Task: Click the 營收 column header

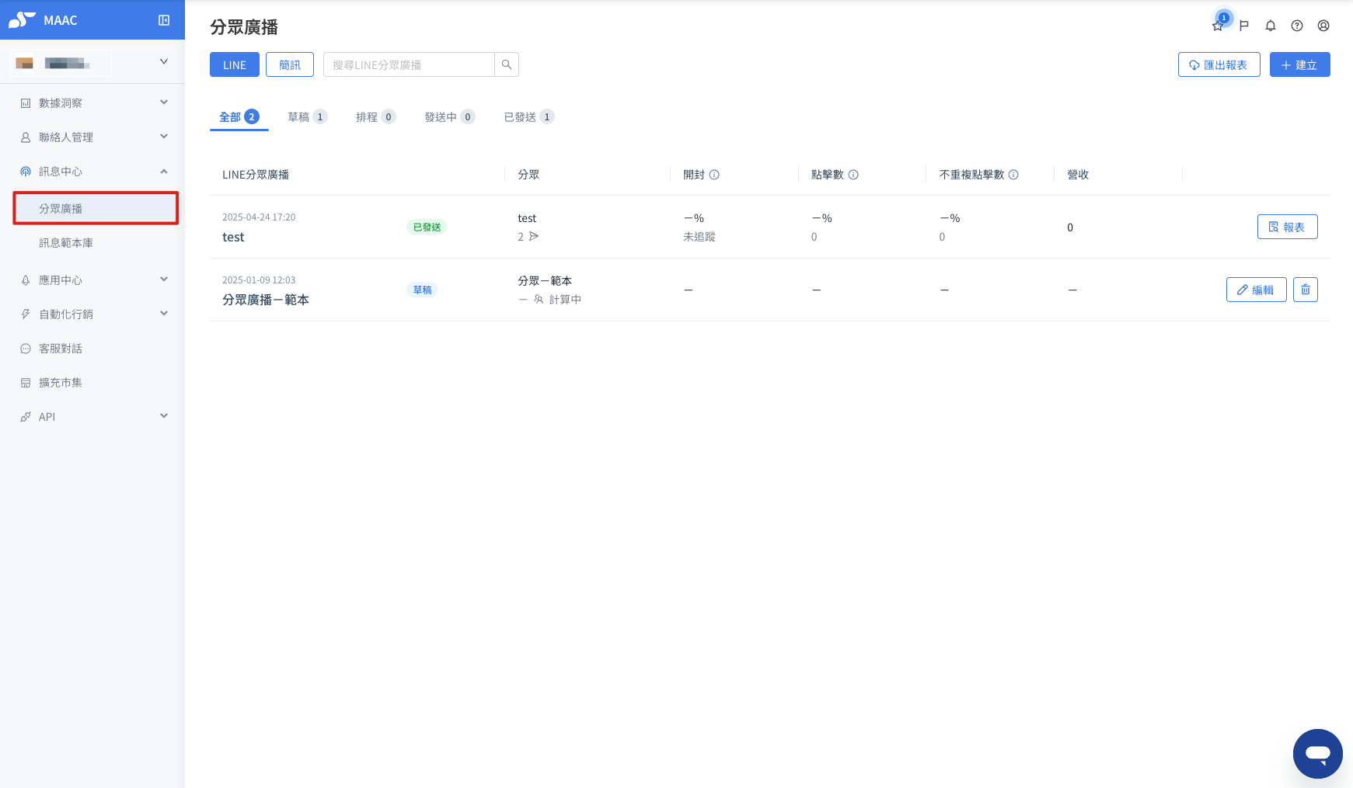Action: coord(1078,175)
